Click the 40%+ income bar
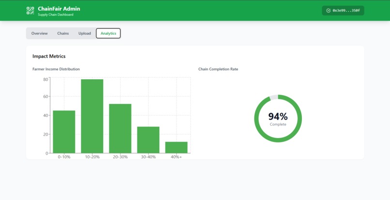 click(x=176, y=147)
